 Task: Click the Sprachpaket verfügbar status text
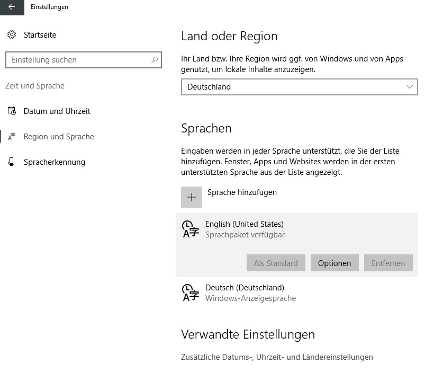point(245,235)
